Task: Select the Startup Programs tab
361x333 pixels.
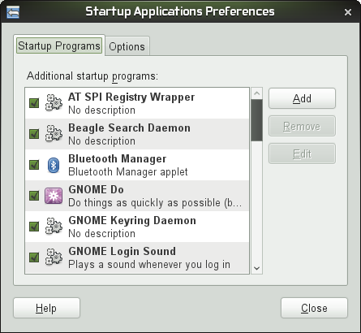Action: pos(59,45)
